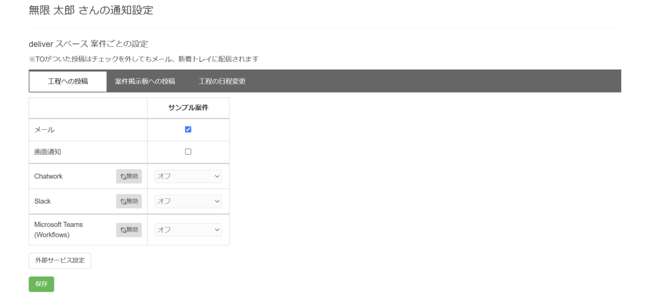Select the 工程への投稿 tab
Image resolution: width=649 pixels, height=294 pixels.
click(x=68, y=81)
